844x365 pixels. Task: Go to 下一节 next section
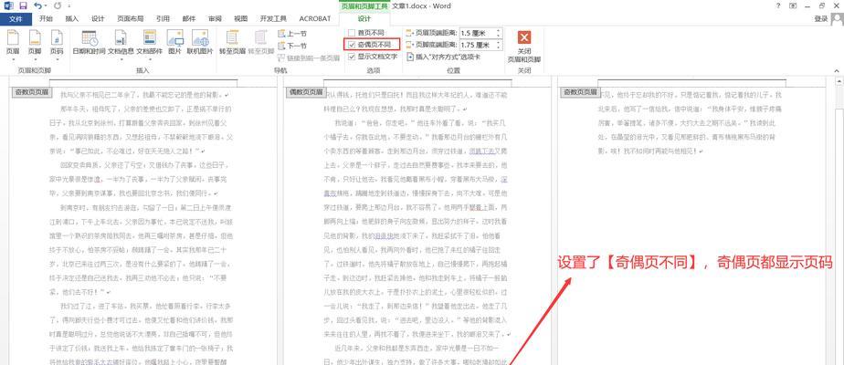[x=293, y=47]
